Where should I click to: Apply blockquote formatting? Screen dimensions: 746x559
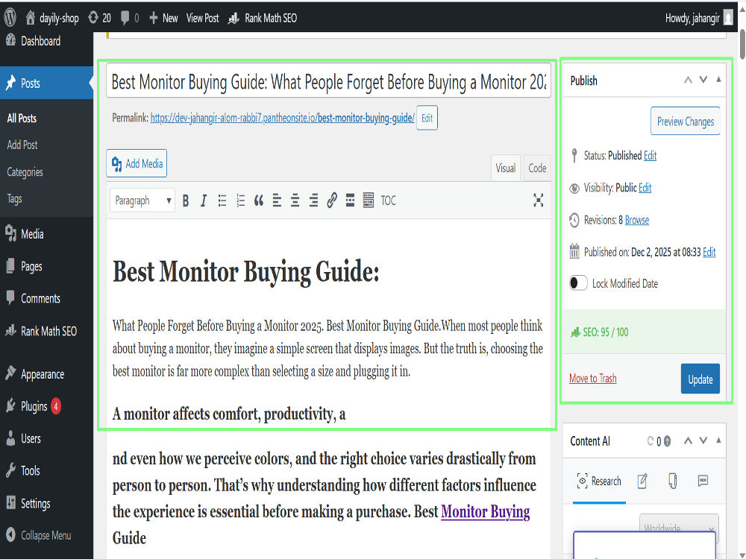[259, 200]
